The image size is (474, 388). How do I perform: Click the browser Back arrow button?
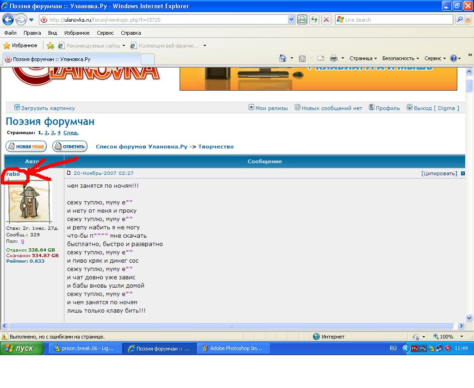click(8, 19)
